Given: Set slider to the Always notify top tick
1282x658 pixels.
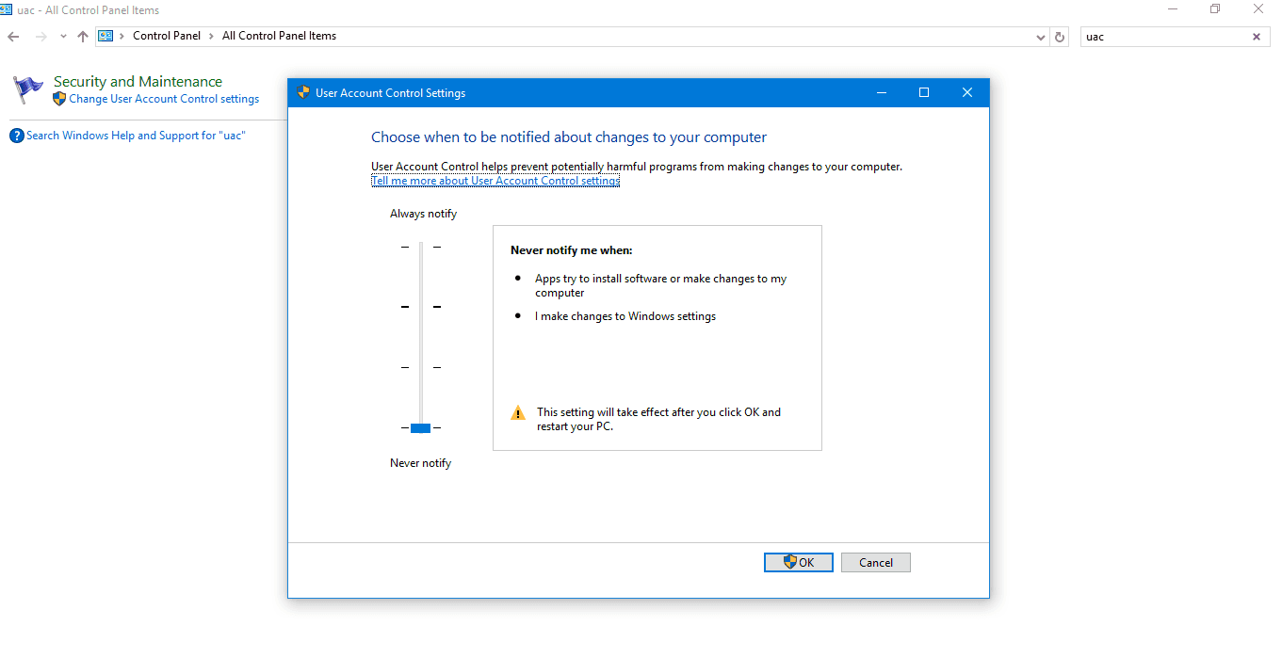Looking at the screenshot, I should (421, 247).
